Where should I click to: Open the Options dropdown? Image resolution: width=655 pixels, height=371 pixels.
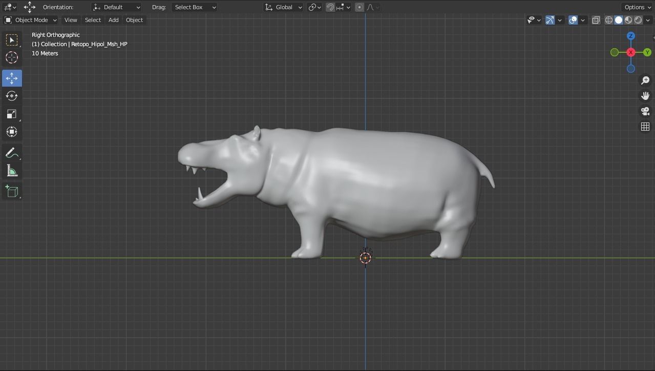(638, 7)
